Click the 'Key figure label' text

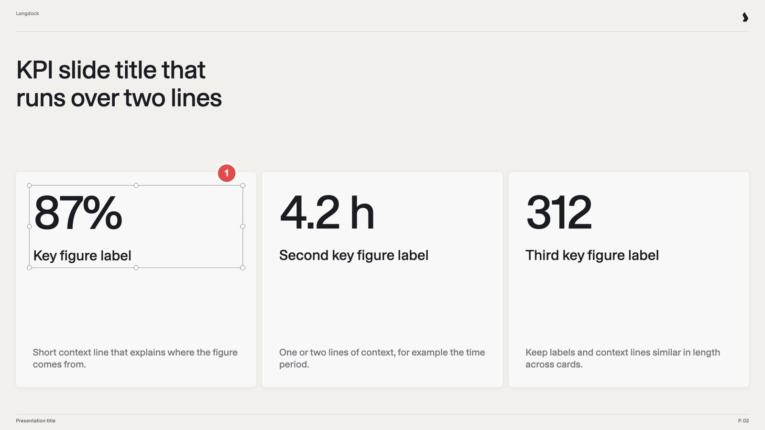(x=82, y=256)
